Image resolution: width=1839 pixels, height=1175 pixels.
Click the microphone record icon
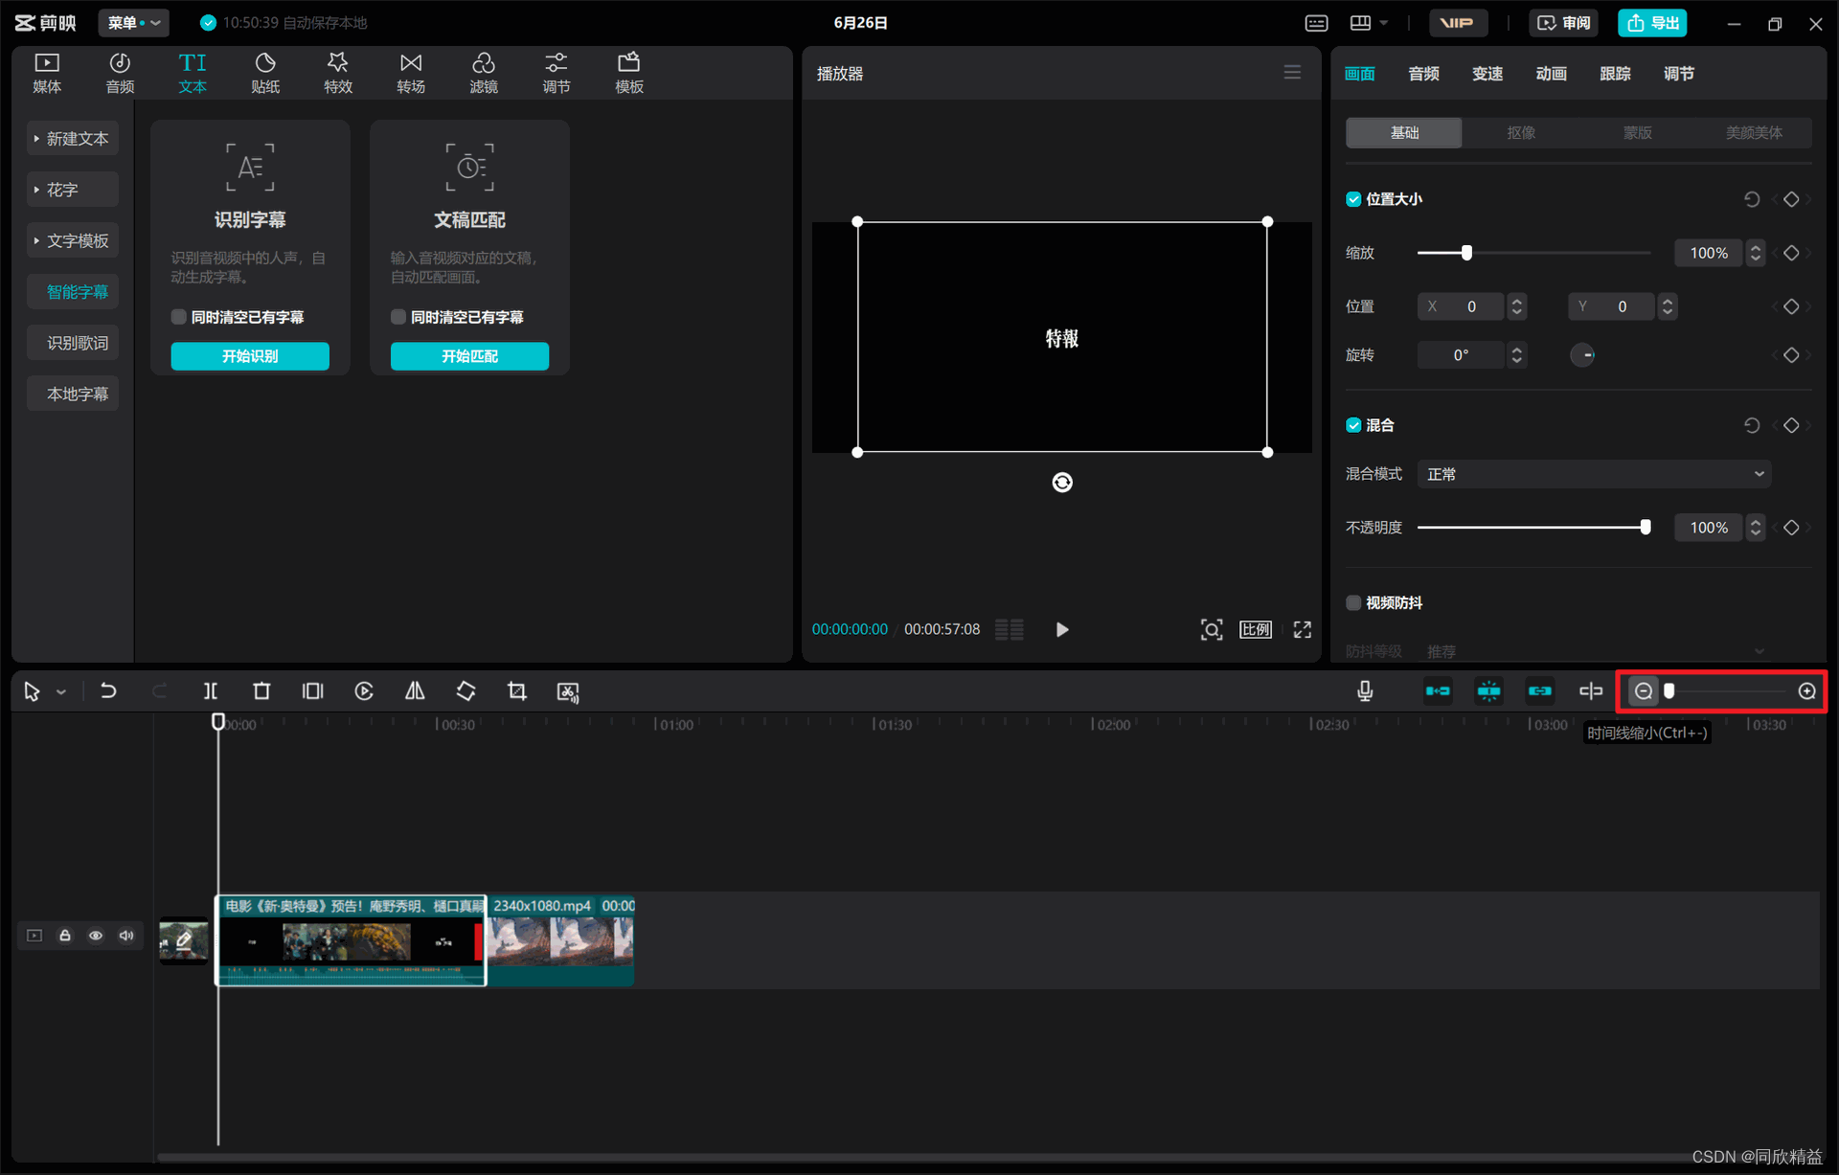pos(1365,691)
